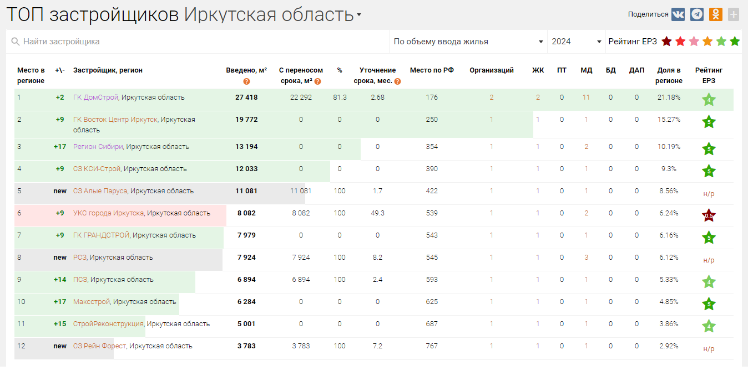Share page via Telegram icon
The image size is (748, 381).
click(697, 14)
